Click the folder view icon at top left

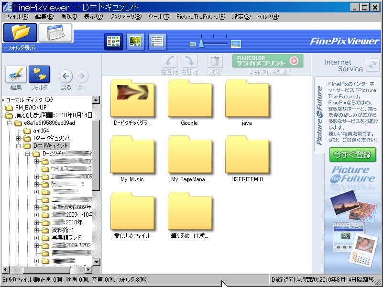click(x=20, y=33)
